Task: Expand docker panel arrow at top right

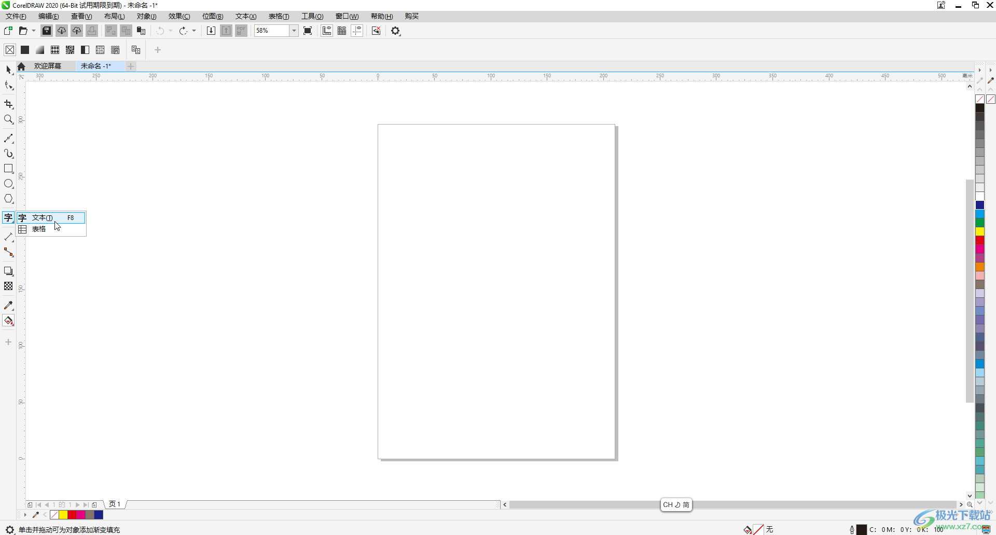Action: tap(990, 70)
